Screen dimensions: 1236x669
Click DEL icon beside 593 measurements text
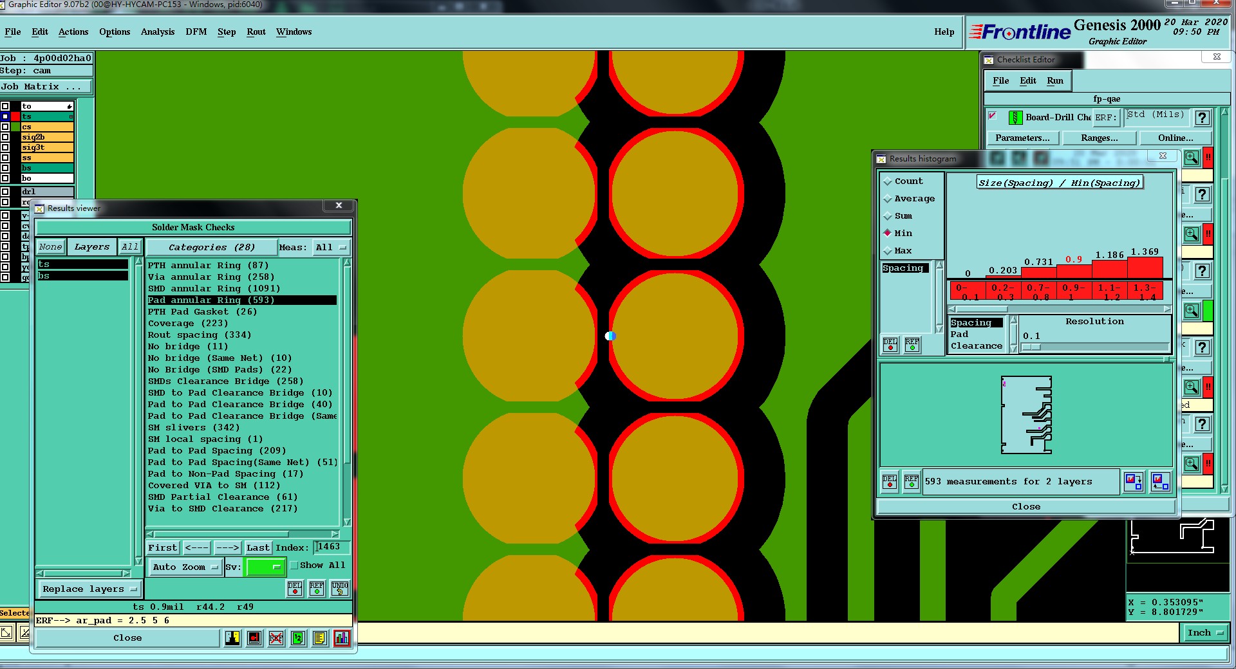pyautogui.click(x=890, y=481)
